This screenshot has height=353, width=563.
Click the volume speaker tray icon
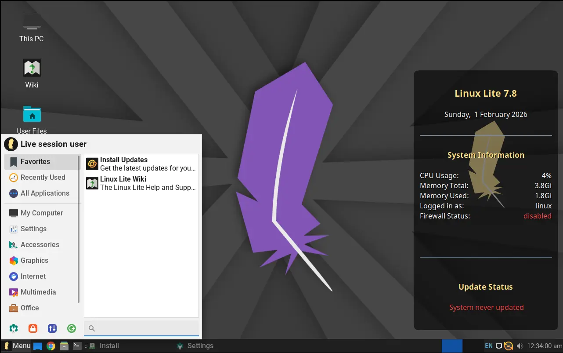coord(520,346)
